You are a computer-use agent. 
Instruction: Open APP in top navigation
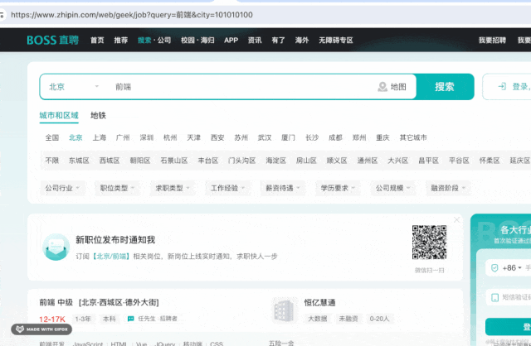(x=231, y=41)
